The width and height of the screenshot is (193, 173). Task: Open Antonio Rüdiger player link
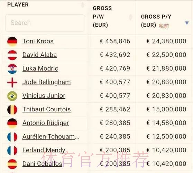click(x=46, y=123)
